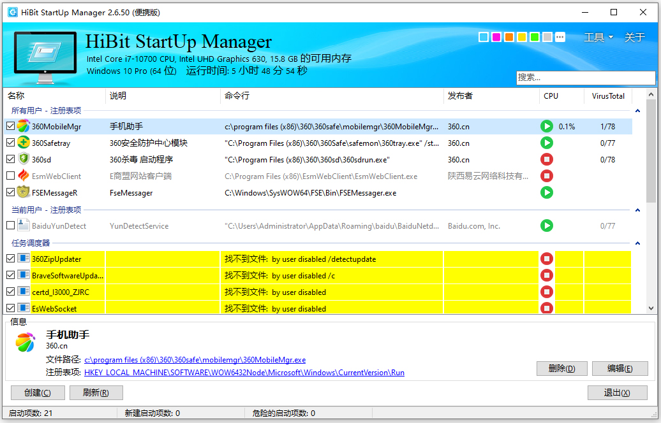Click red stopped status icon for EsmWebClient
The height and width of the screenshot is (423, 661).
547,176
